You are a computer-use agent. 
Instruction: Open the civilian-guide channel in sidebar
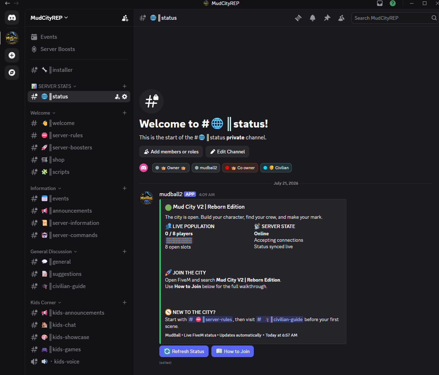(x=79, y=286)
